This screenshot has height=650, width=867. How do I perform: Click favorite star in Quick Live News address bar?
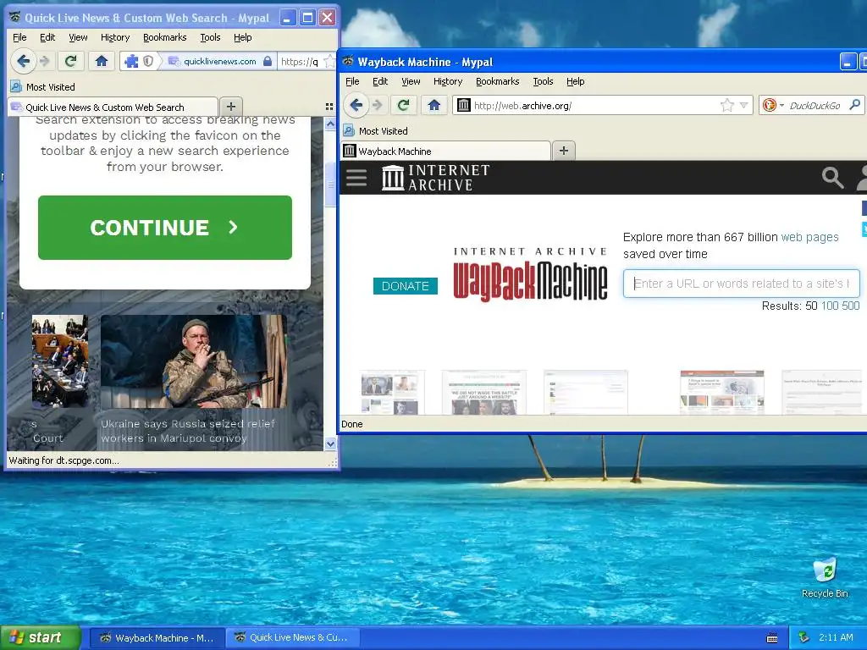329,61
